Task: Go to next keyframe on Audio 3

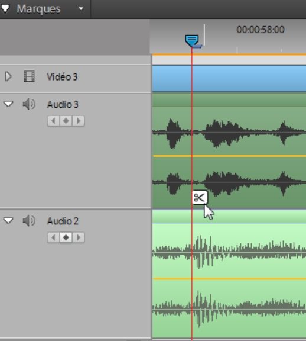Action: pyautogui.click(x=79, y=121)
